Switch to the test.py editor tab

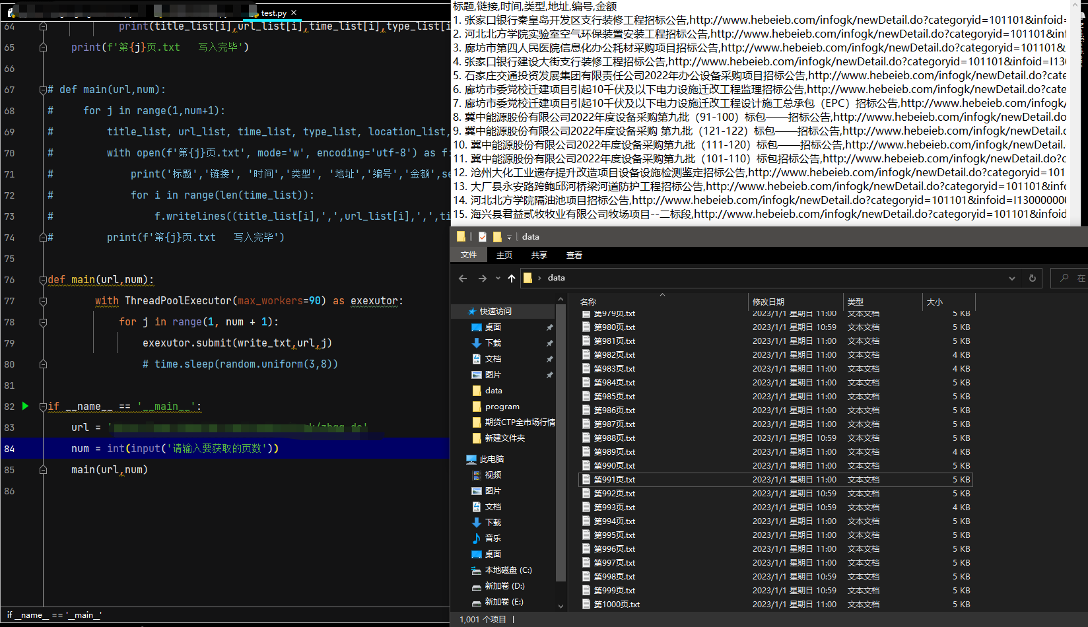click(x=273, y=13)
